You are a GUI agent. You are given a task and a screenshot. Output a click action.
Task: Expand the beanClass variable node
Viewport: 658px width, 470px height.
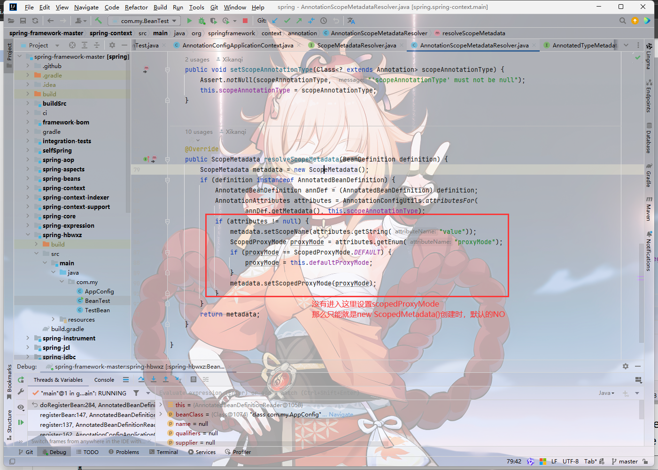coord(161,414)
